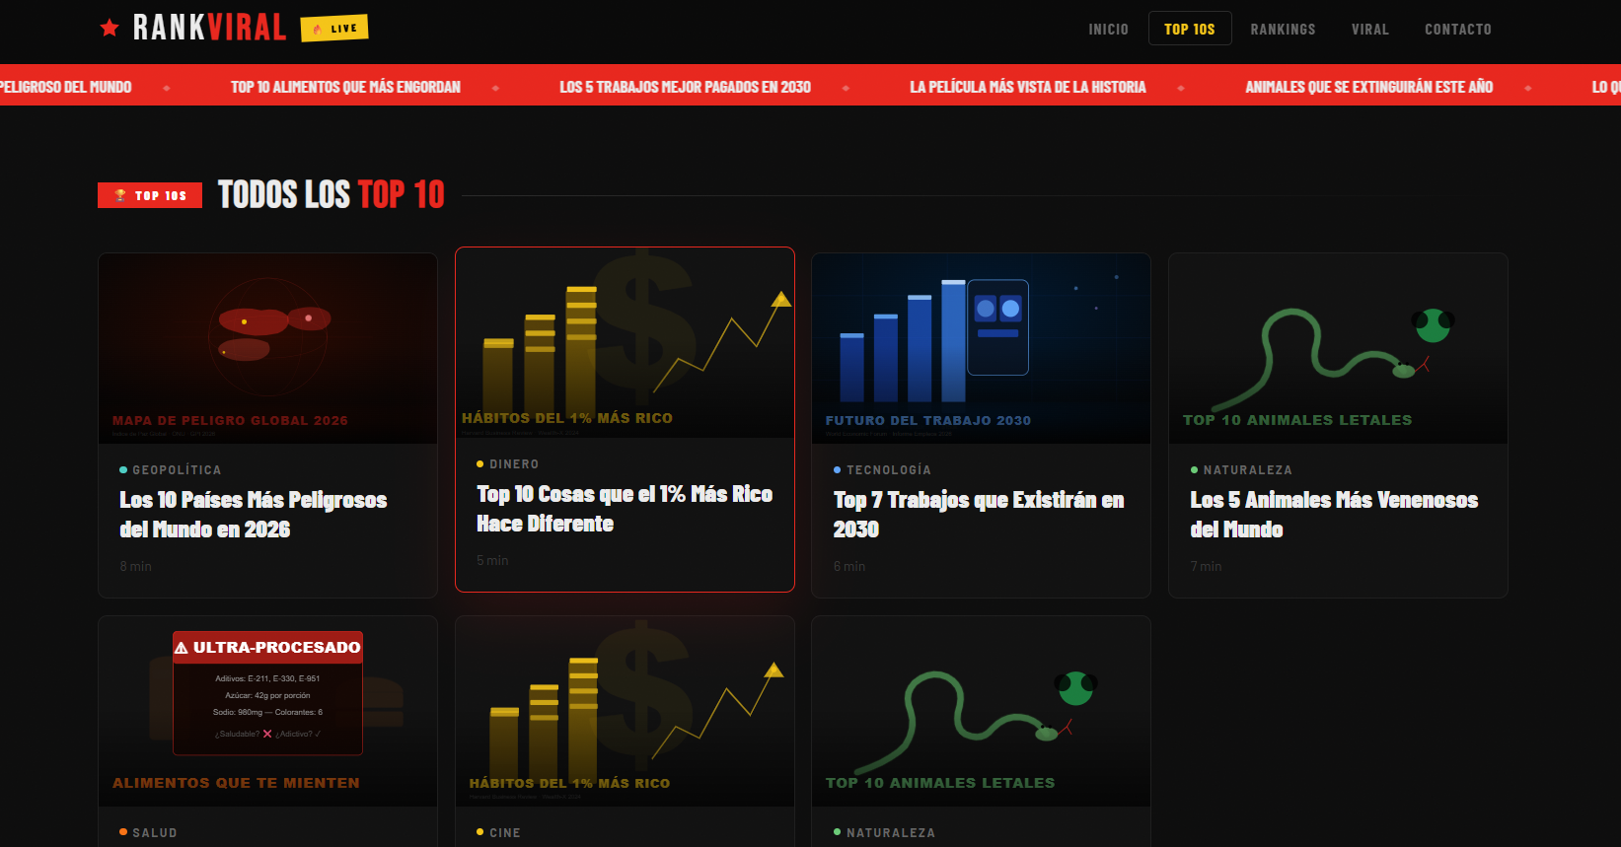
Task: Open the dollar chart thumbnail above the DINERO label
Action: (x=625, y=342)
